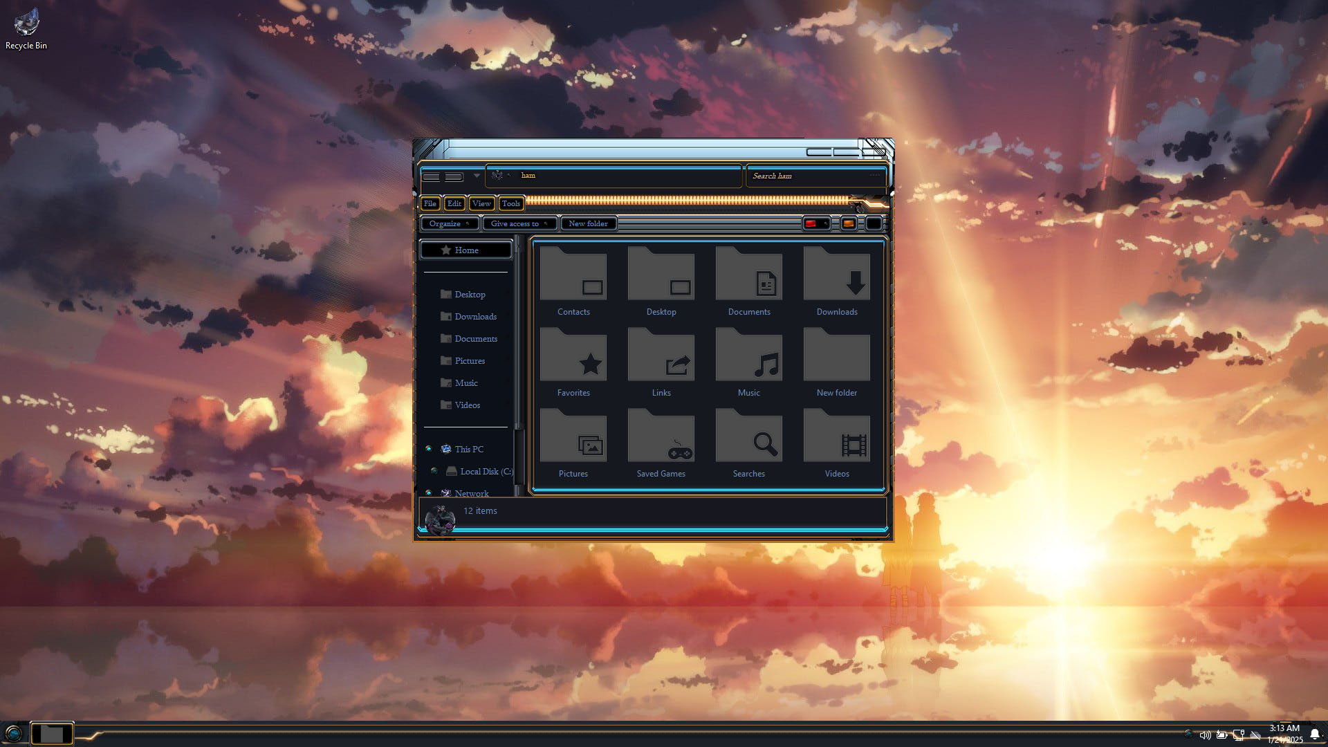Click the New folder button
The image size is (1328, 747).
[x=589, y=223]
